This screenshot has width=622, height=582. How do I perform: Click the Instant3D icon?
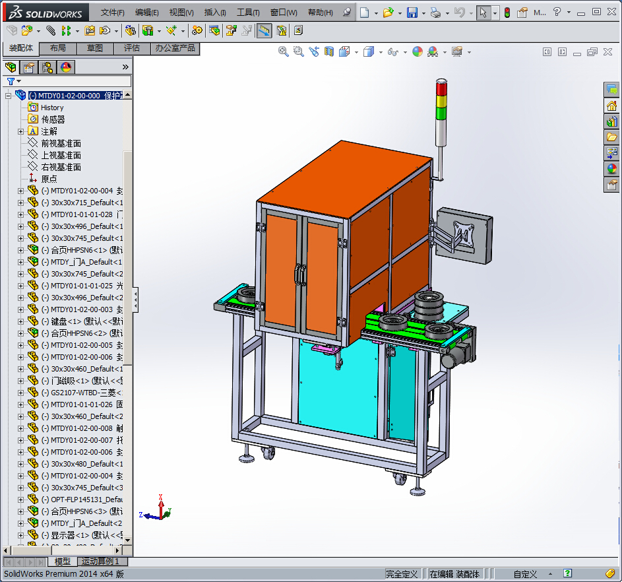coord(264,30)
